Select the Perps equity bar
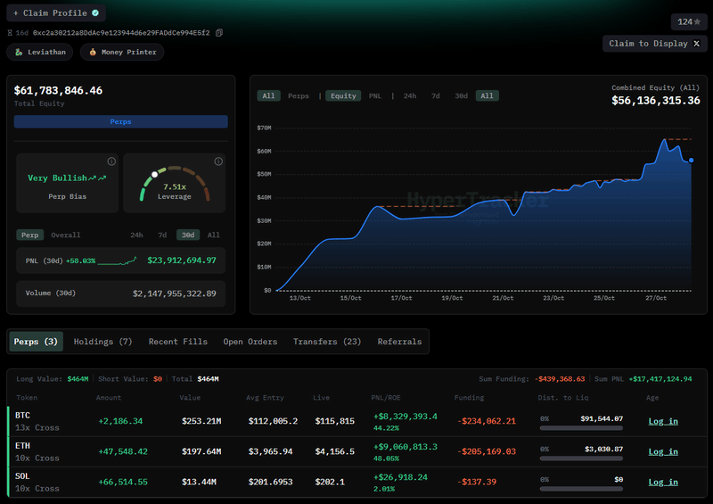 (121, 121)
